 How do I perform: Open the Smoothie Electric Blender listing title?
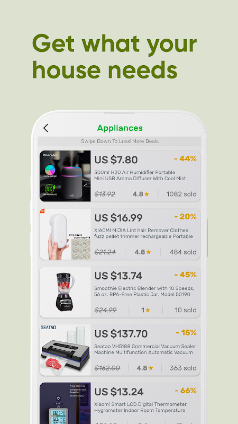point(144,291)
